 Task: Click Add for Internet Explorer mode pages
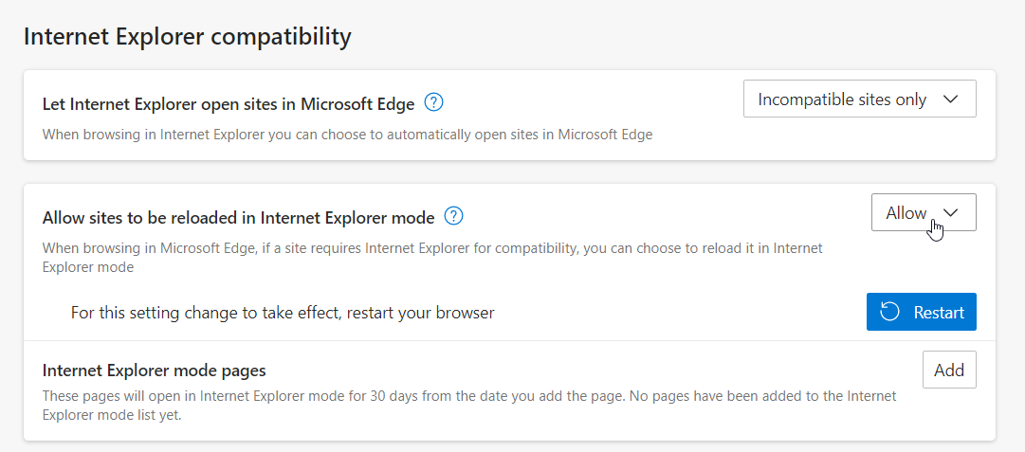click(948, 371)
